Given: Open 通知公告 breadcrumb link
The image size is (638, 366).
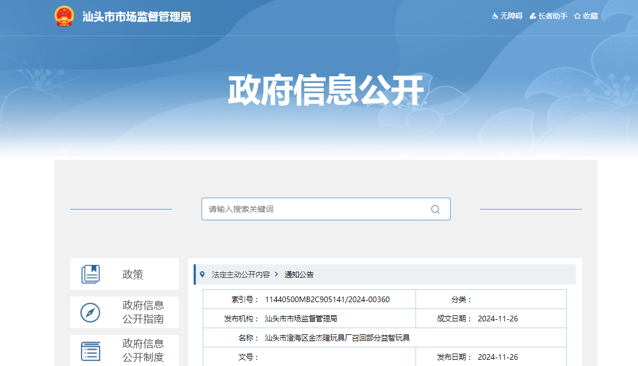Looking at the screenshot, I should [x=299, y=274].
